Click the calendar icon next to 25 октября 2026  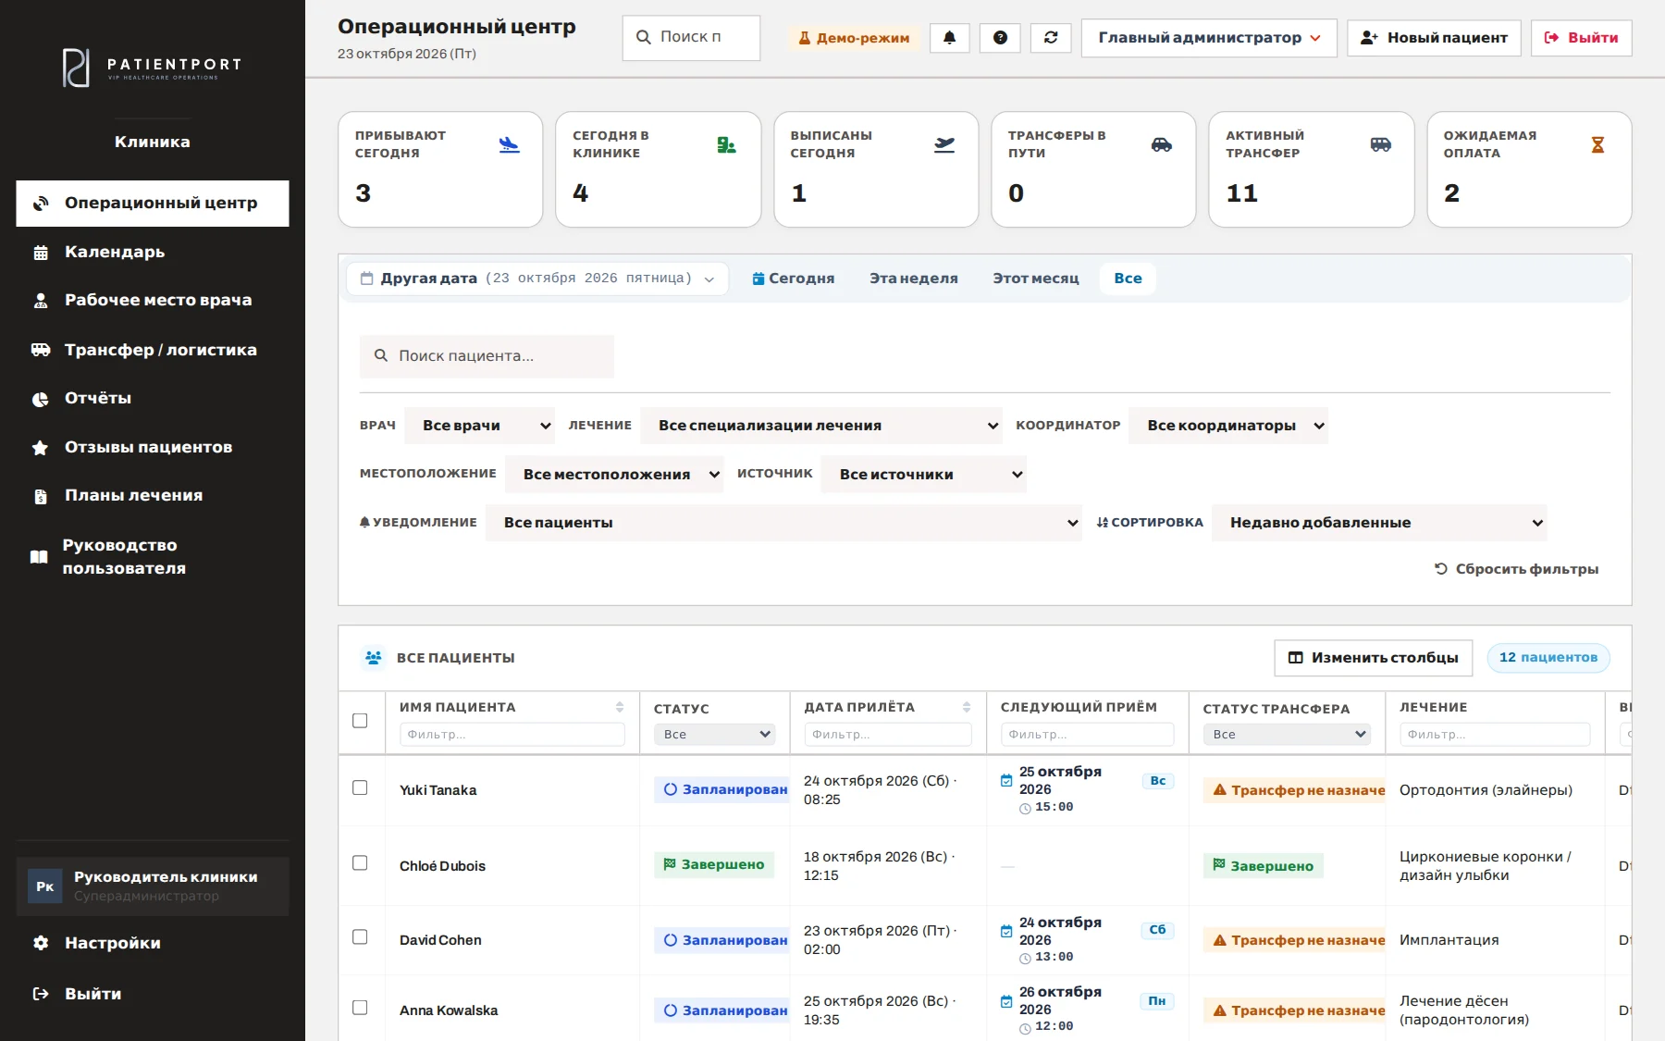[1006, 780]
